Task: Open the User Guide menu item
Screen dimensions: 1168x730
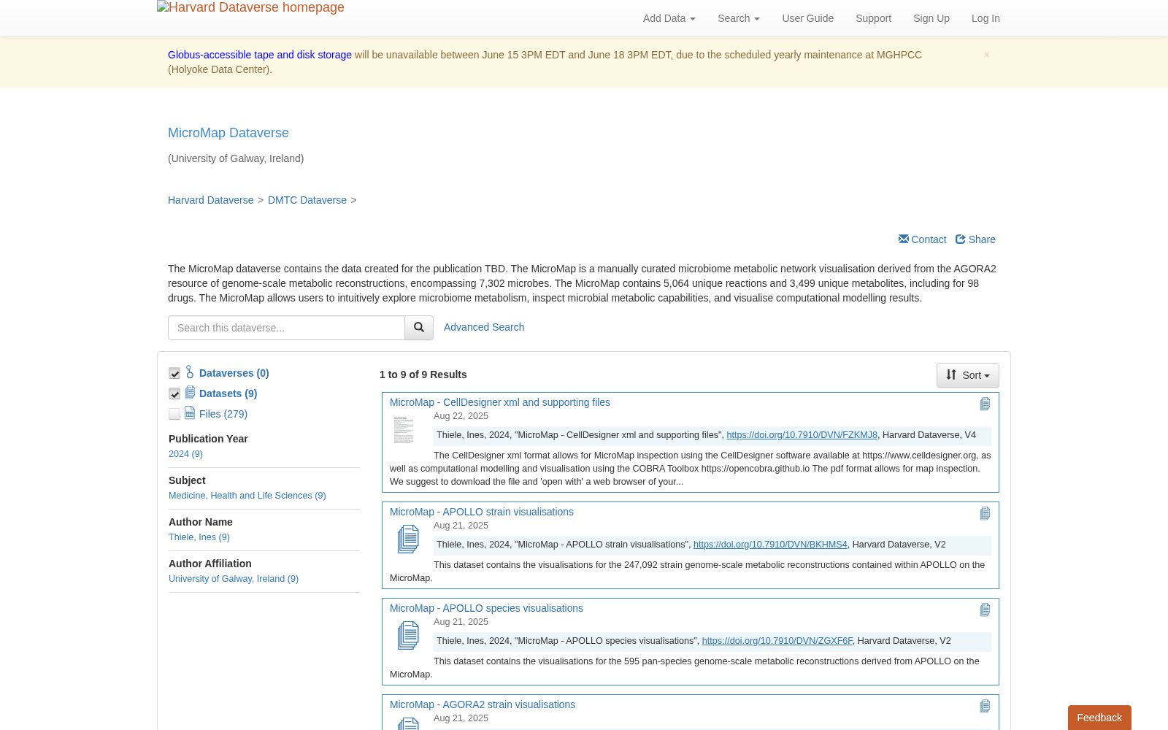Action: (x=807, y=18)
